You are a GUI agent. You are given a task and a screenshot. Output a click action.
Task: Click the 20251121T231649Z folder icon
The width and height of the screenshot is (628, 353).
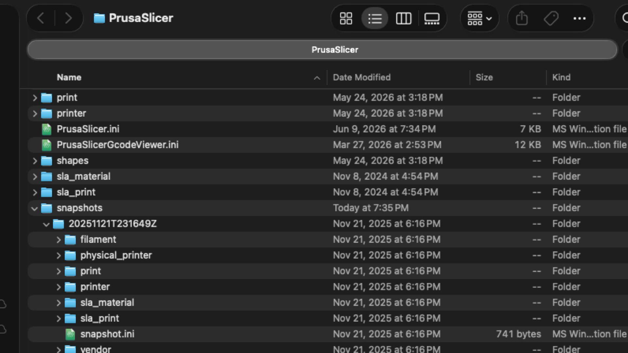pos(59,224)
